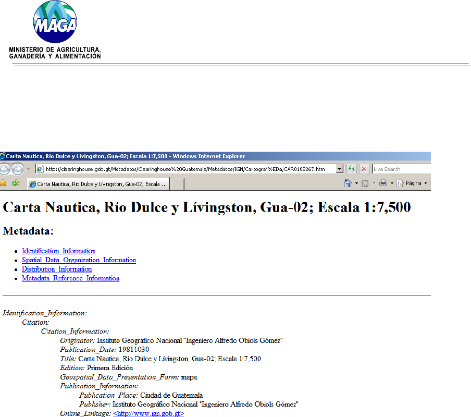Click the MAGA logo image

coord(55,21)
